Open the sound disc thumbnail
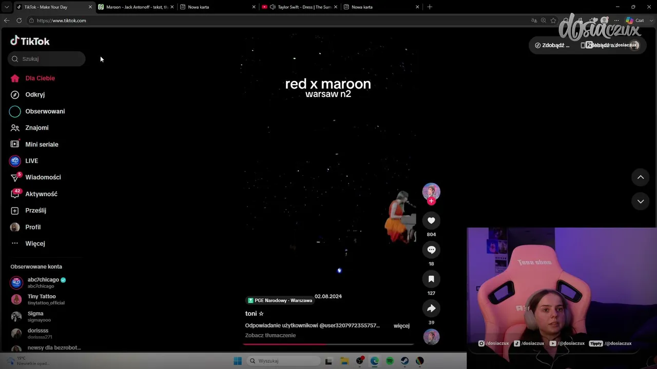The height and width of the screenshot is (369, 657). pyautogui.click(x=431, y=337)
